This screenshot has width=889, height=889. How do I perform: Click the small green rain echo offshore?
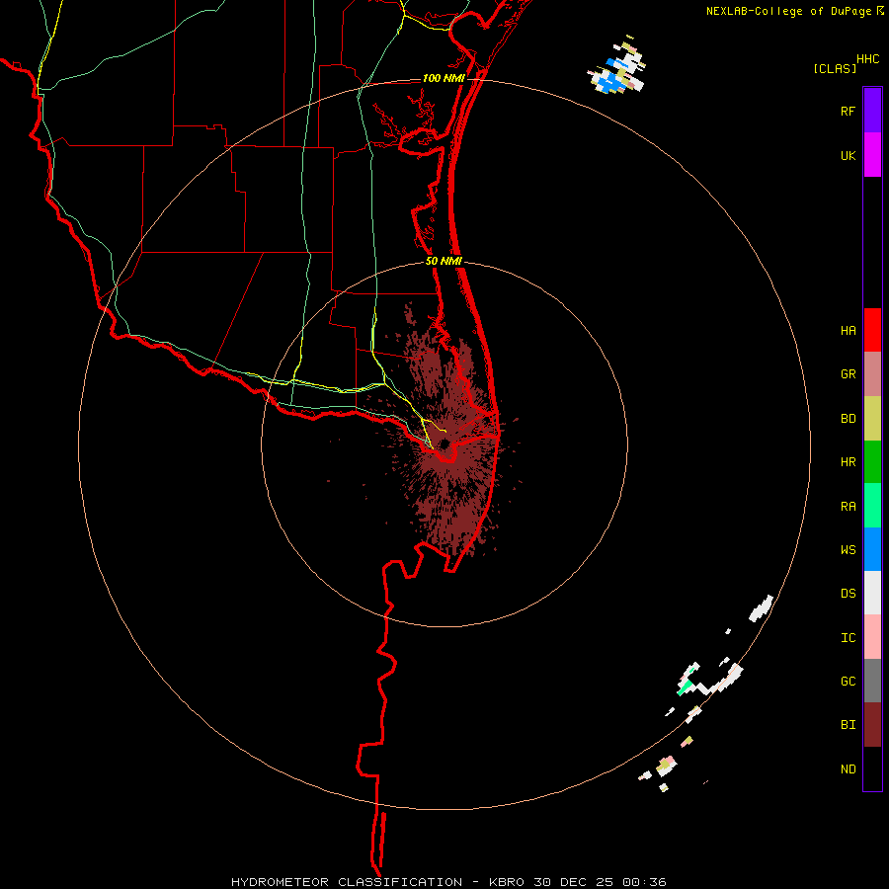click(685, 688)
